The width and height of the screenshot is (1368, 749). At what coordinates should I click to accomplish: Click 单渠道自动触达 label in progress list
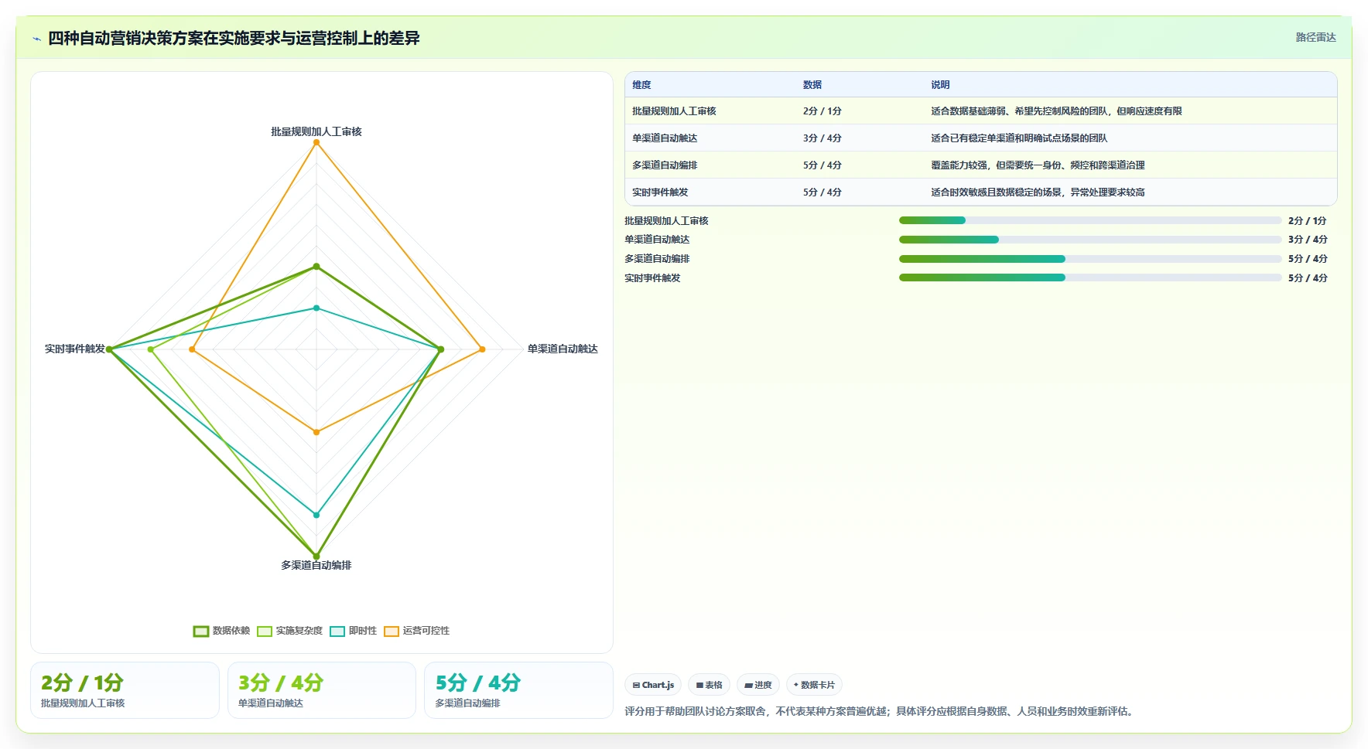coord(657,240)
